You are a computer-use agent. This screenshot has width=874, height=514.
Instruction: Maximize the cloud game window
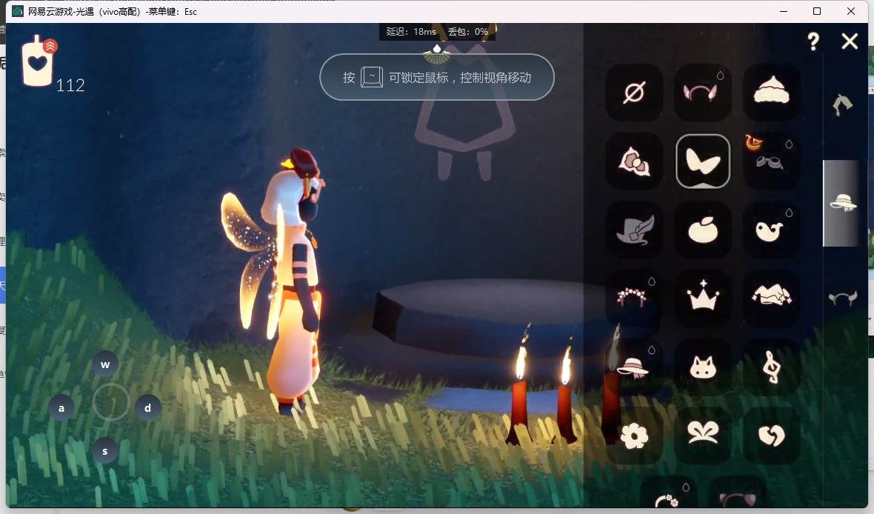tap(816, 11)
